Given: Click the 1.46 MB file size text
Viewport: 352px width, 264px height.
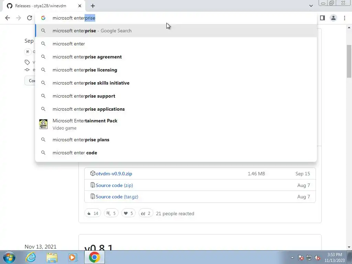Looking at the screenshot, I should [x=256, y=174].
